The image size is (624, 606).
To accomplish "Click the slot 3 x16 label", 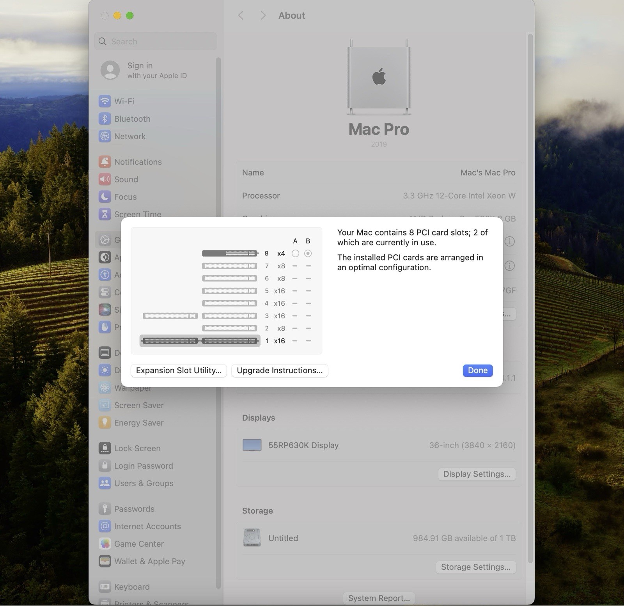I will [279, 316].
